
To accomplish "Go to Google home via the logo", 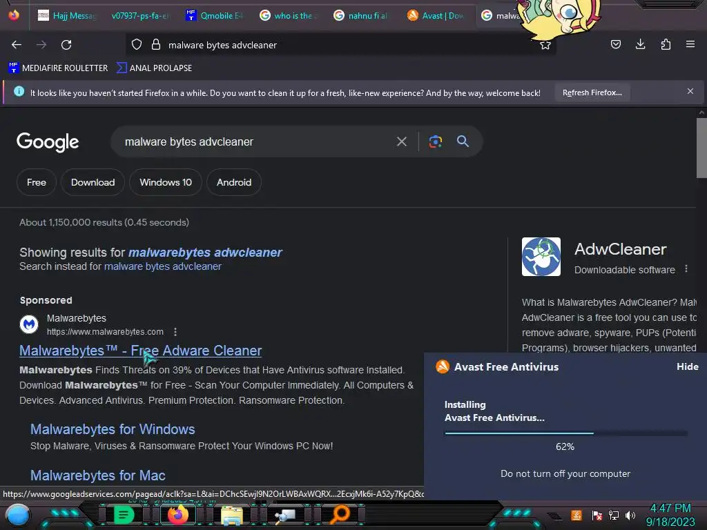I will tap(48, 142).
